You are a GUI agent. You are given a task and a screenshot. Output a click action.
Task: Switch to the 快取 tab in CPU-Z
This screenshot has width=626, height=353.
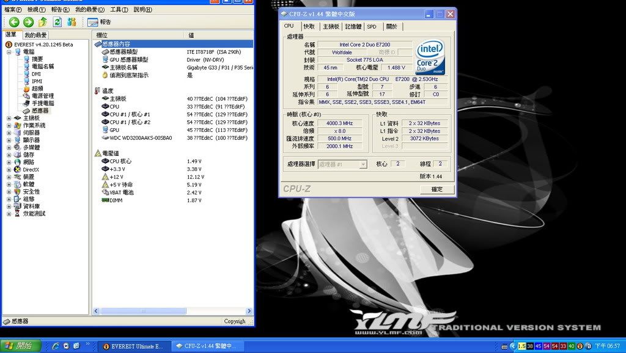click(309, 27)
